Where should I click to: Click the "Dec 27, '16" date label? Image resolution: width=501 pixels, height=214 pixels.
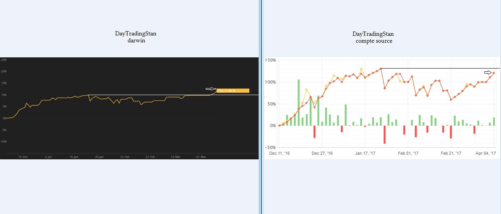(322, 153)
